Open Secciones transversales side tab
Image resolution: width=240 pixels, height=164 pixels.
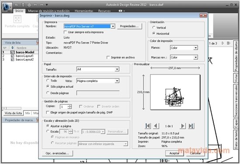(x=236, y=101)
